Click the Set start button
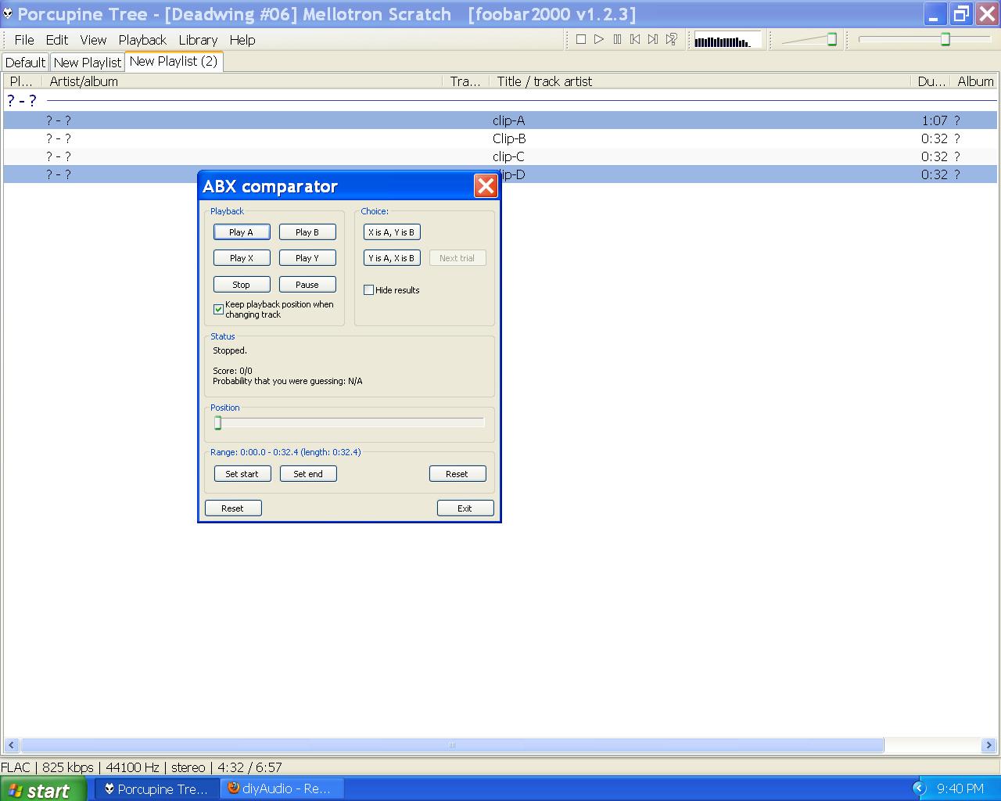 [x=242, y=474]
